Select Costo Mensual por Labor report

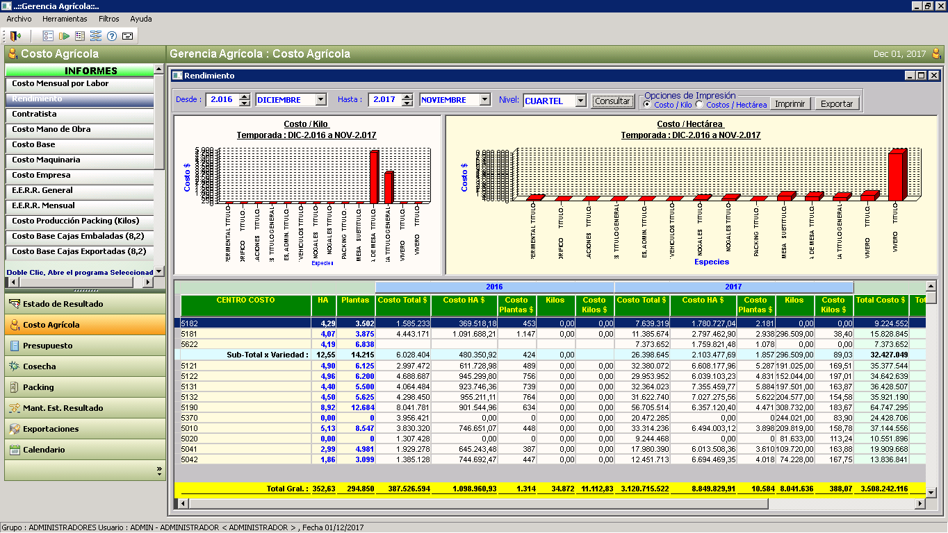click(79, 84)
